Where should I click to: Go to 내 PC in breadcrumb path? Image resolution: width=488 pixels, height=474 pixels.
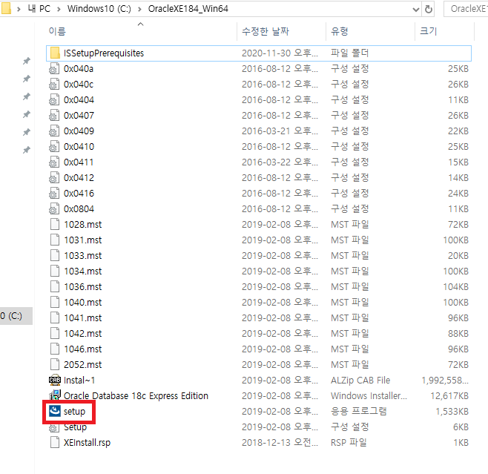[x=39, y=9]
